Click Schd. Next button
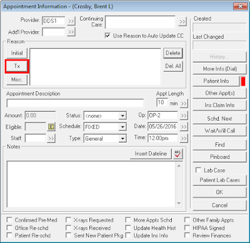Viewport: 250px width, 243px height. [219, 119]
